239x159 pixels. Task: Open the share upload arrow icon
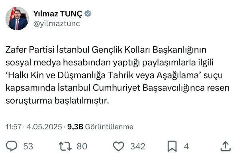[225, 146]
